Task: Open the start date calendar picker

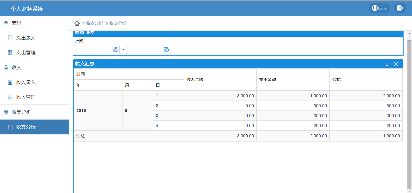Action: [115, 49]
